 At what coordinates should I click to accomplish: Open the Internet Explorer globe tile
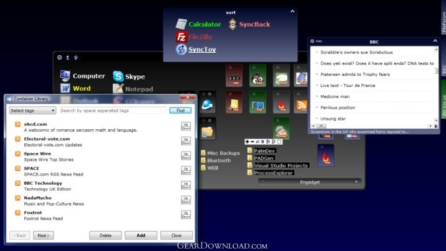(x=207, y=103)
